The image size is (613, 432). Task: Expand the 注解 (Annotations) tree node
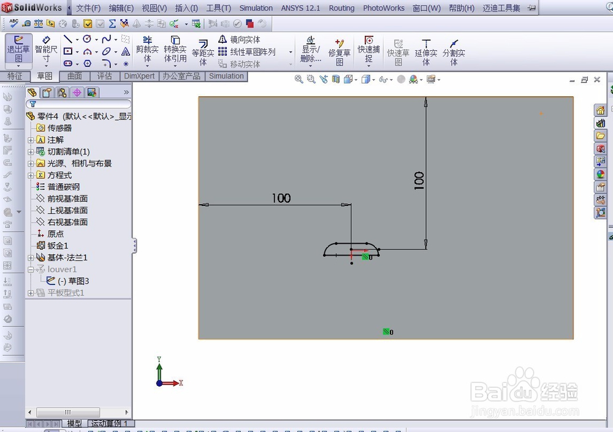point(31,140)
